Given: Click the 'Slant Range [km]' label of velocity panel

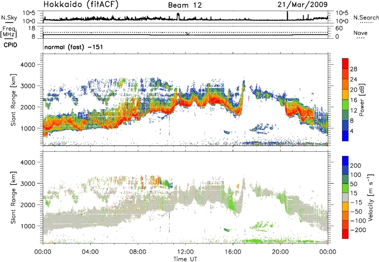Looking at the screenshot, I should [13, 198].
